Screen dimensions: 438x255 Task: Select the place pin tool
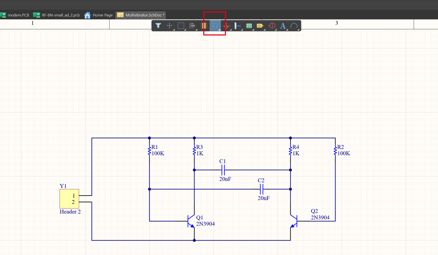click(237, 25)
